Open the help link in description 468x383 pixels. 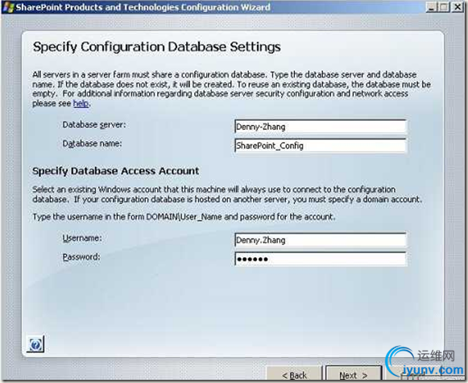click(x=81, y=103)
